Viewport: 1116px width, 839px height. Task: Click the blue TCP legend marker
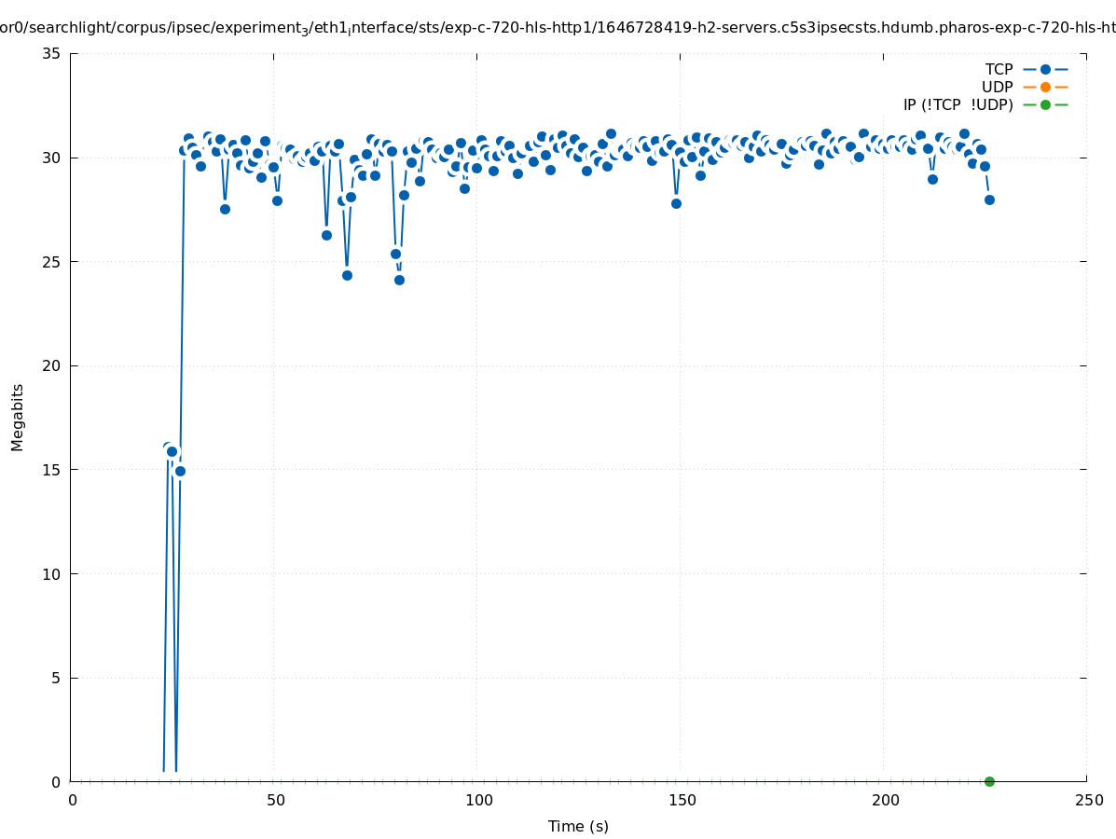tap(1045, 69)
